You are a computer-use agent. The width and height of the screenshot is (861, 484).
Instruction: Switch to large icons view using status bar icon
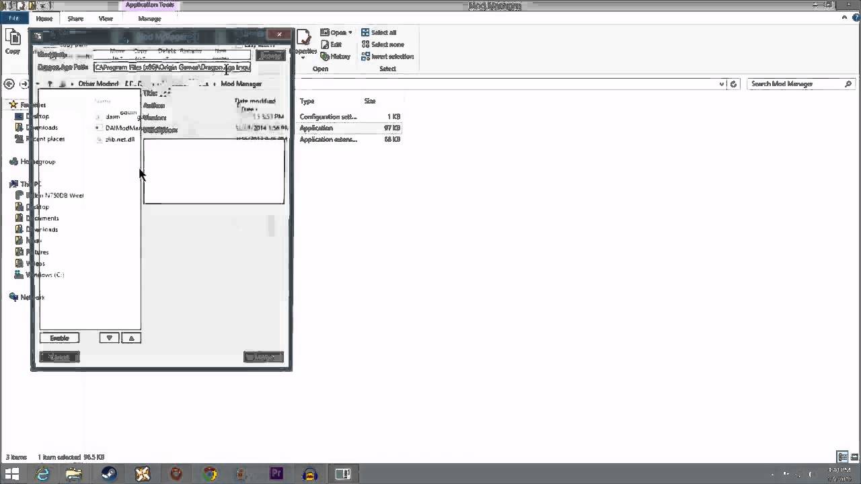[854, 457]
